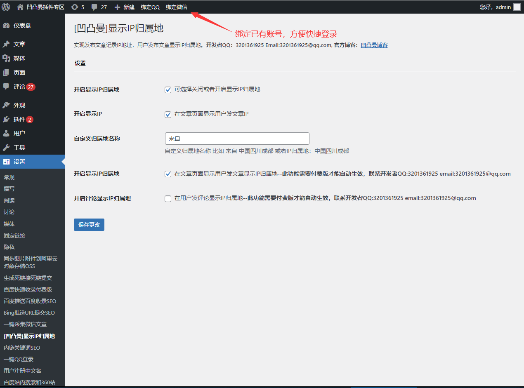Screen dimensions: 524x388
Task: Open the 新建 menu in the admin bar
Action: point(124,7)
